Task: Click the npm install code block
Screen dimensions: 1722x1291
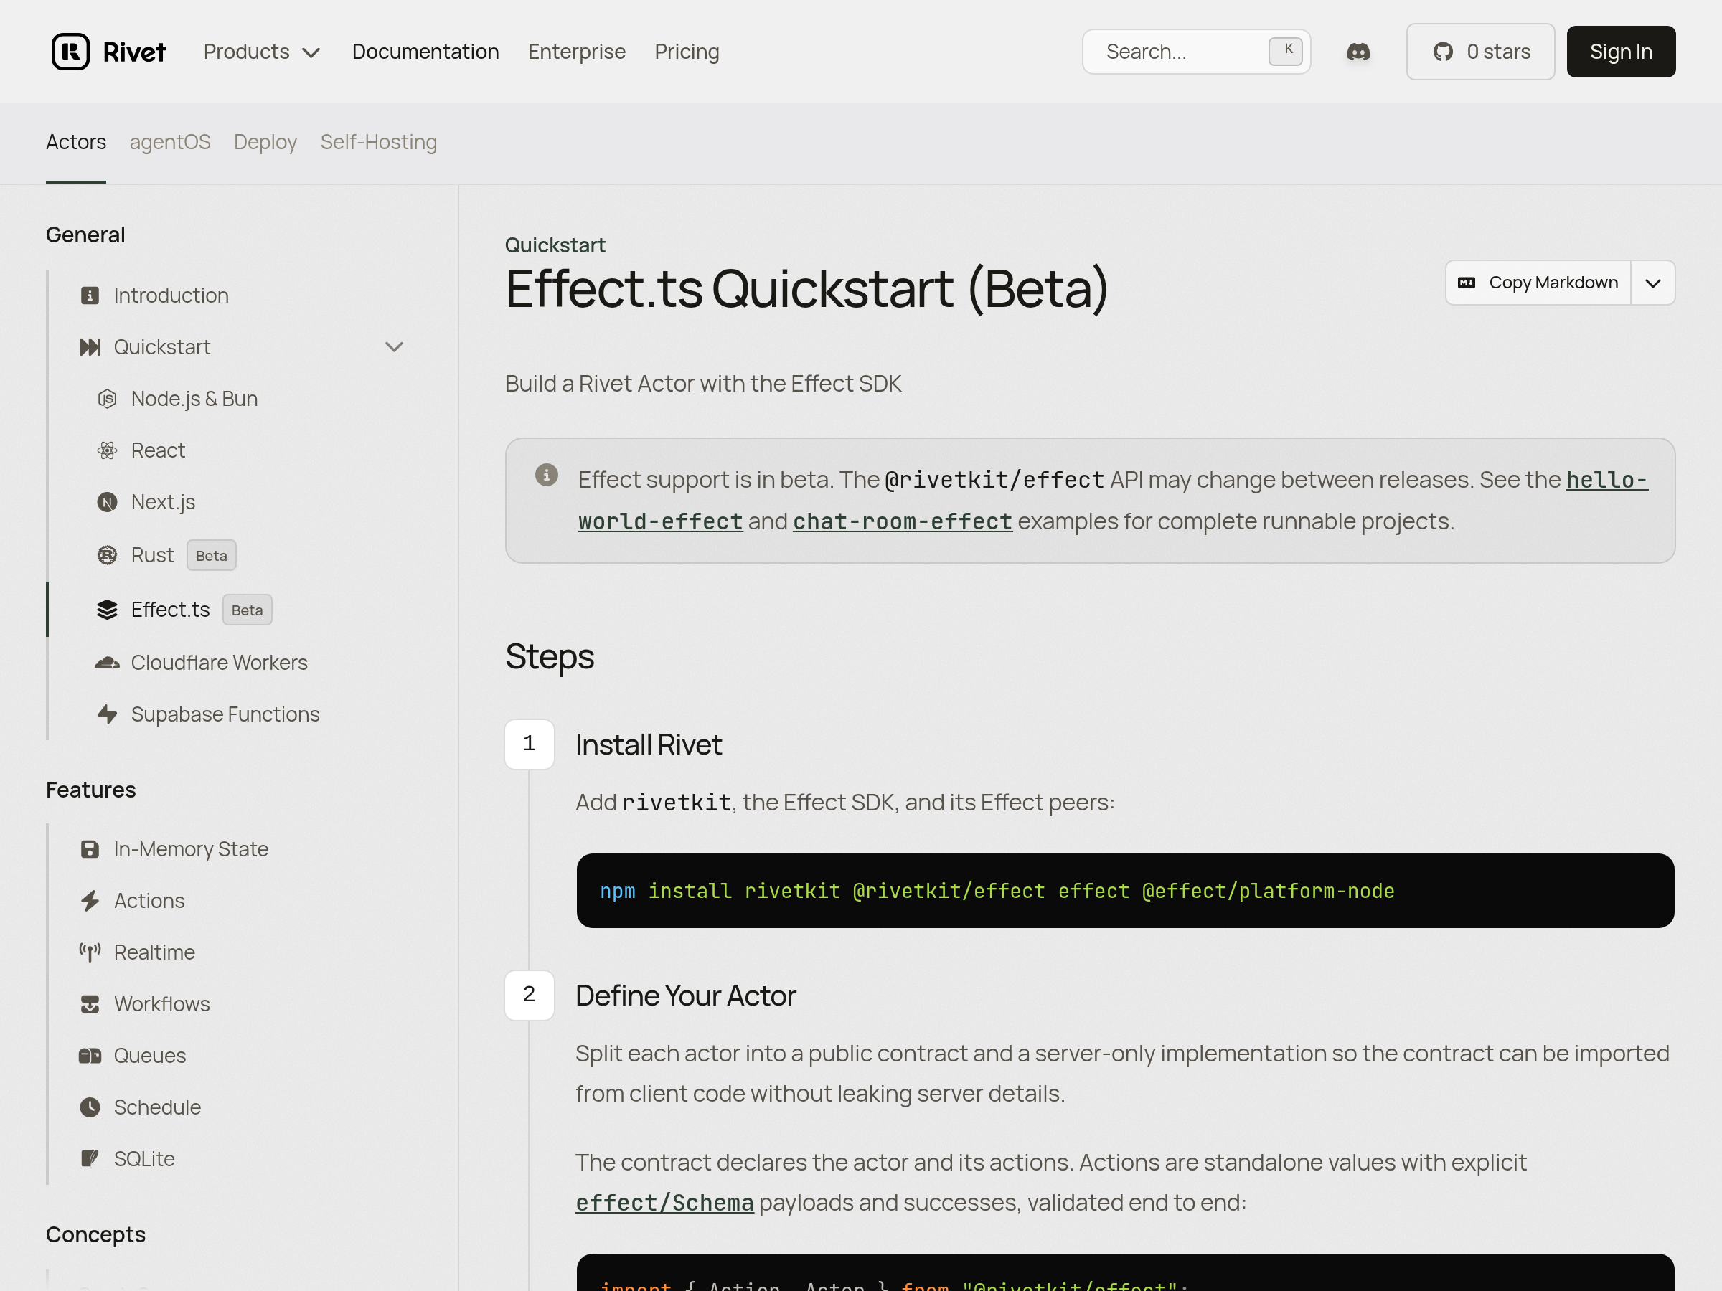Action: pyautogui.click(x=1126, y=890)
